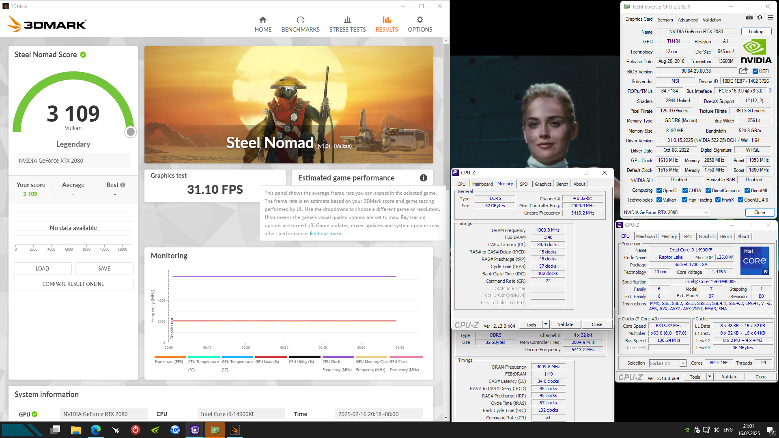Click the score gauge knob
779x438 pixels.
[130, 132]
